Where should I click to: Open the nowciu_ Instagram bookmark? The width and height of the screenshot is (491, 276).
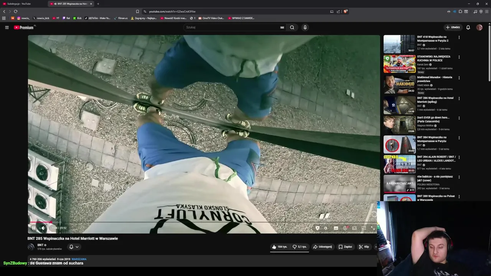[23, 18]
